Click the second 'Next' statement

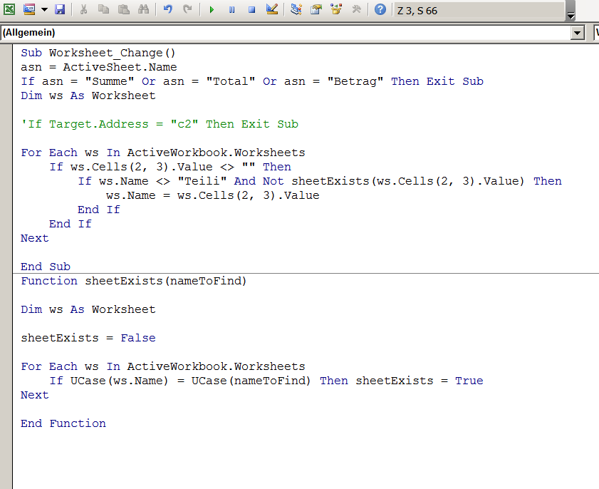click(35, 395)
